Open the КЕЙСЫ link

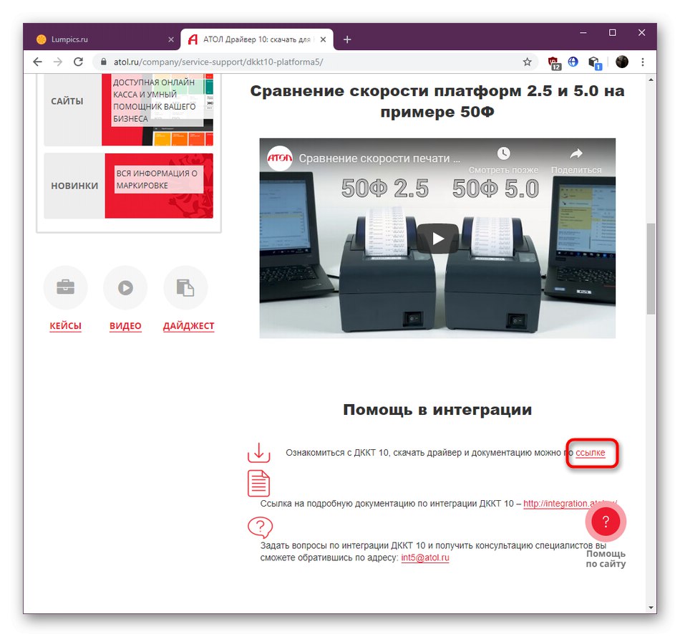65,325
